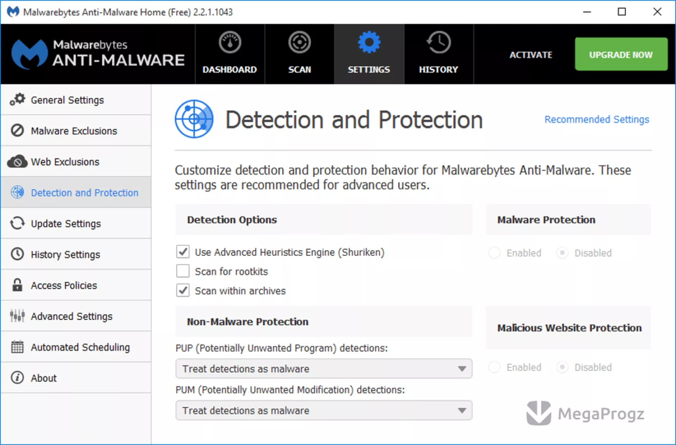Minimize the Malwarebytes window

pyautogui.click(x=587, y=12)
